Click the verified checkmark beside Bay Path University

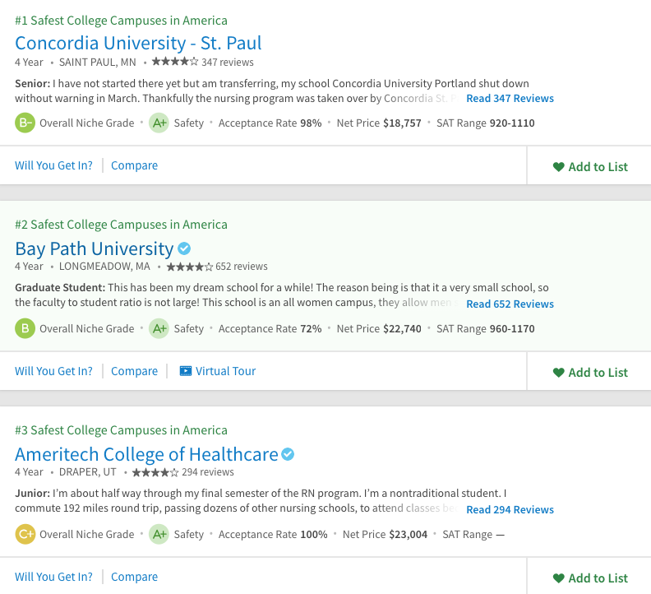185,248
